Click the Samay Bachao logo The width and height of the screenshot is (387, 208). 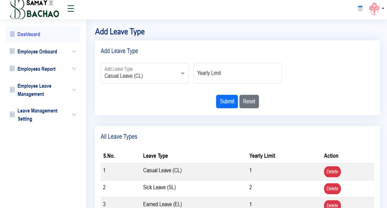tap(34, 9)
